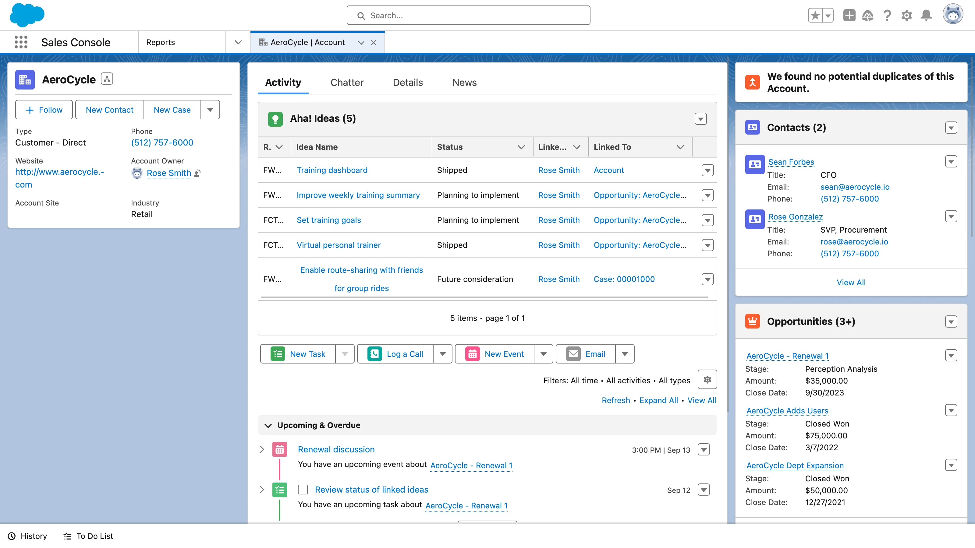Click into the global Search field
The width and height of the screenshot is (975, 548).
tap(468, 16)
